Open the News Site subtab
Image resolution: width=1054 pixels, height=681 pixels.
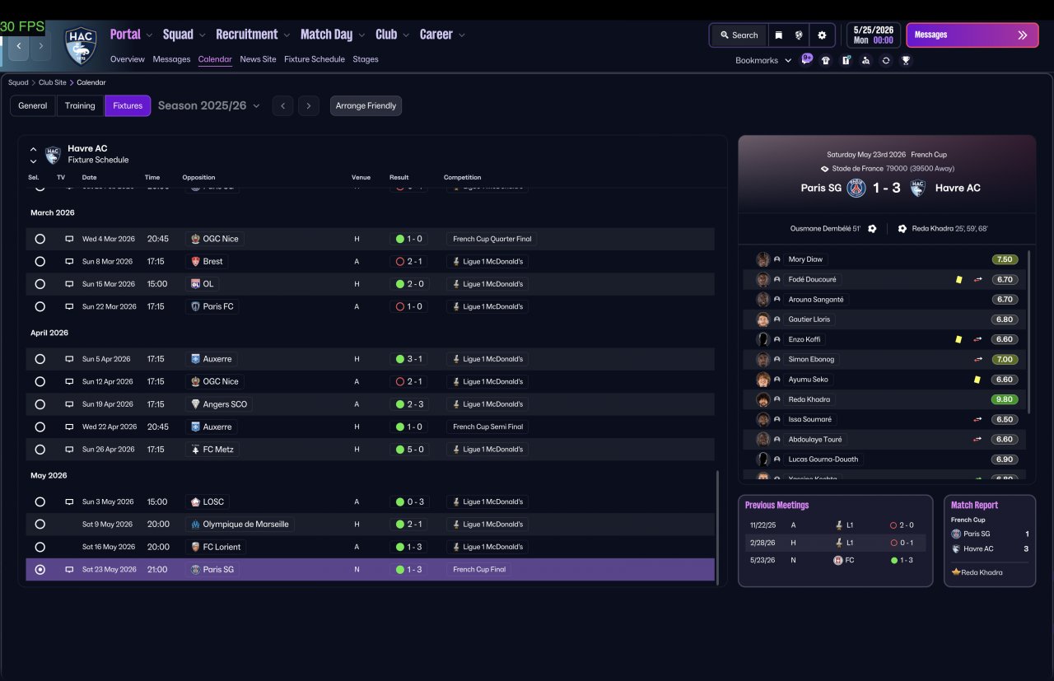[x=258, y=59]
